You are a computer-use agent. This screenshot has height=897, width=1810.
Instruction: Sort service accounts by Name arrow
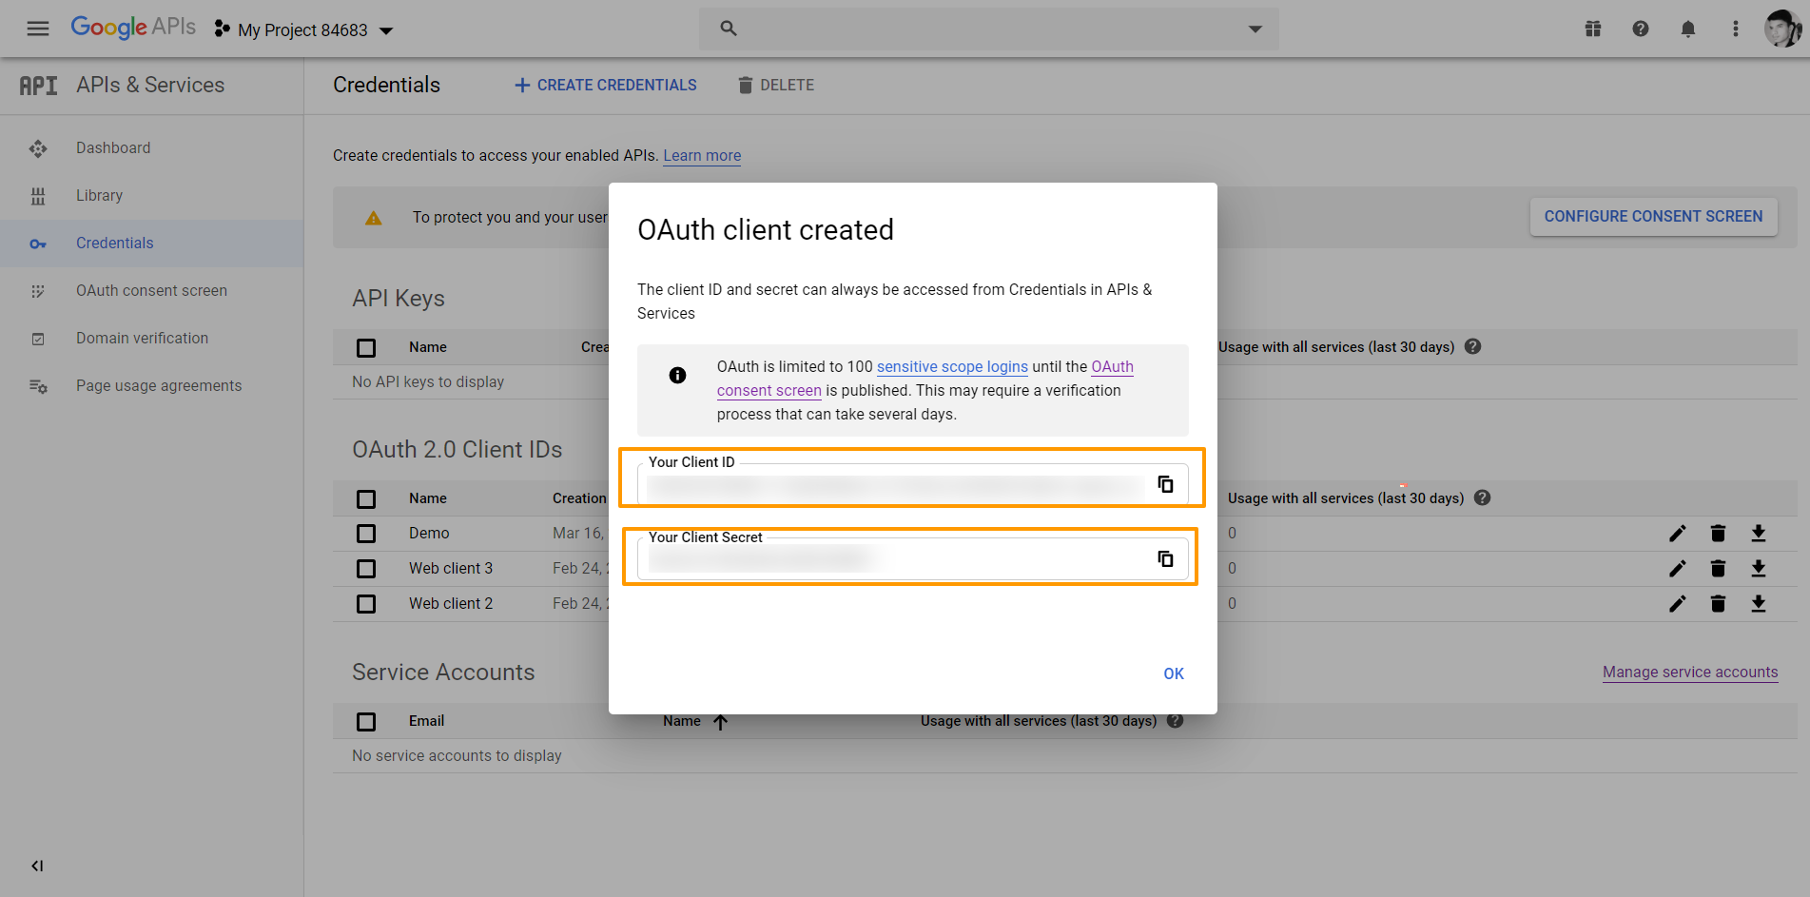[721, 722]
